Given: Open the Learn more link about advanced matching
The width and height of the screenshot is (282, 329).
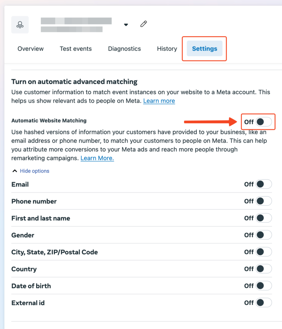Looking at the screenshot, I should tap(159, 100).
